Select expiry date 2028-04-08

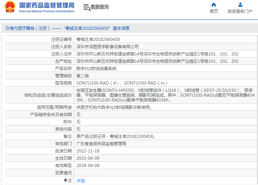[88, 165]
